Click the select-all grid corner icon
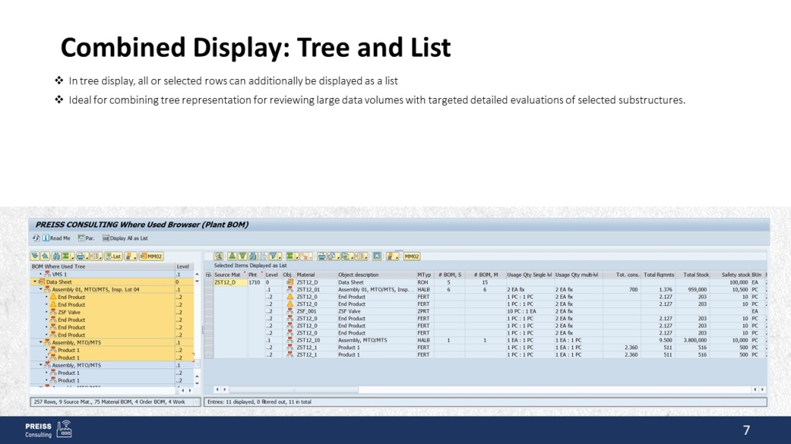This screenshot has width=791, height=444. 208,275
